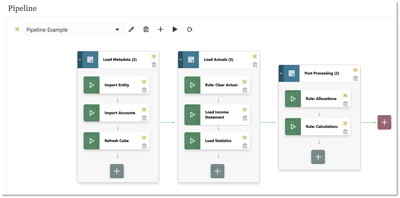
Task: Click the pencil edit pipeline icon
Action: (x=131, y=29)
